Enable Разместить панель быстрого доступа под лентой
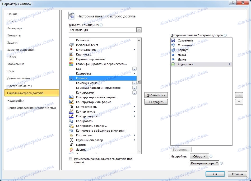Viewport: 251px width, 181px height. click(70, 159)
